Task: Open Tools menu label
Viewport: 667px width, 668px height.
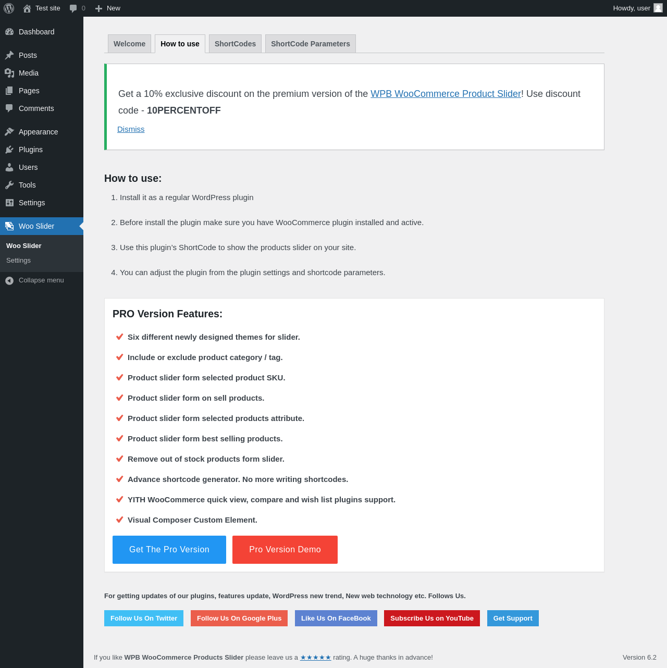Action: 27,185
